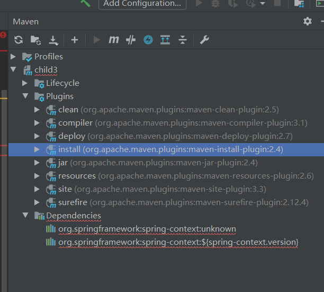Expand the deploy plugin goals

click(37, 136)
